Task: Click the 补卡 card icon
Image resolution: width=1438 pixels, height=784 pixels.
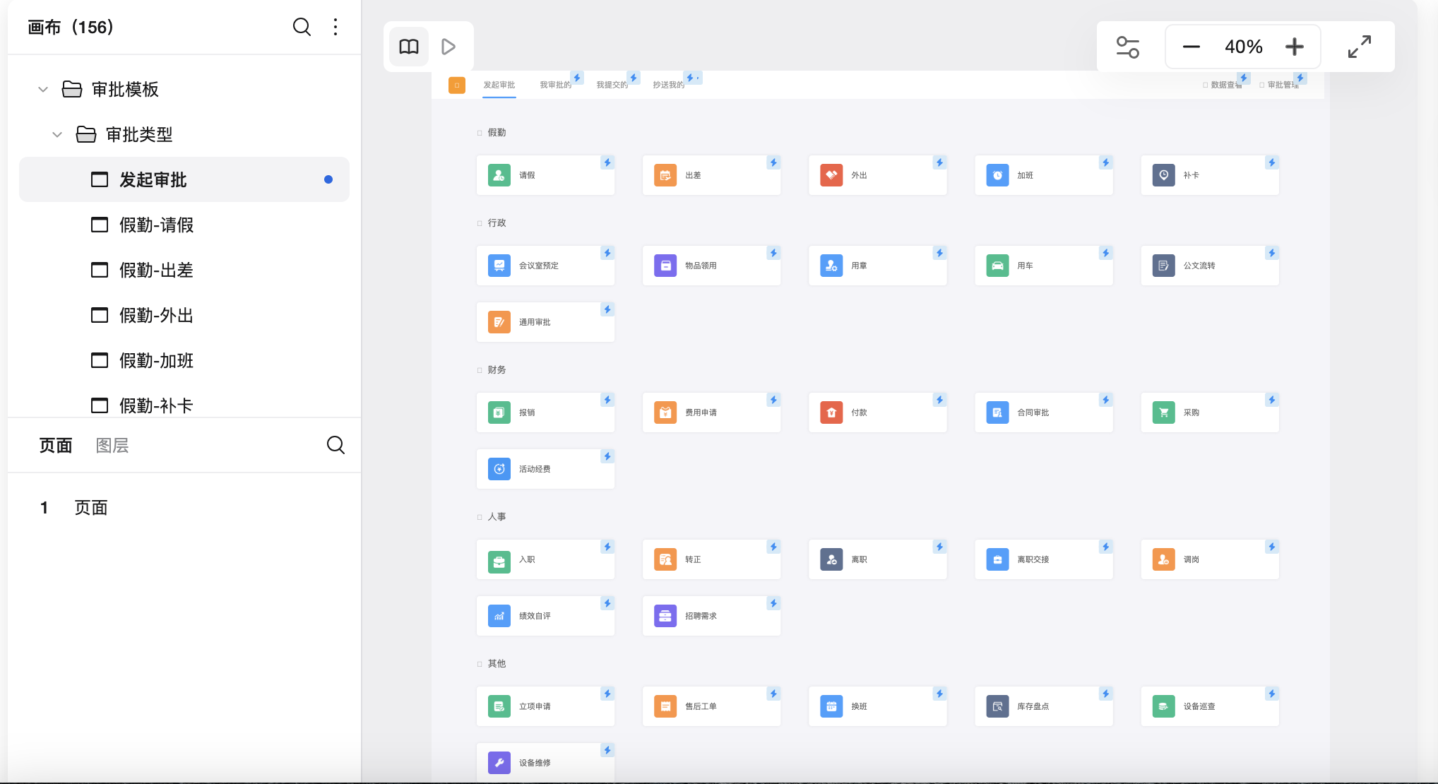Action: click(1164, 175)
